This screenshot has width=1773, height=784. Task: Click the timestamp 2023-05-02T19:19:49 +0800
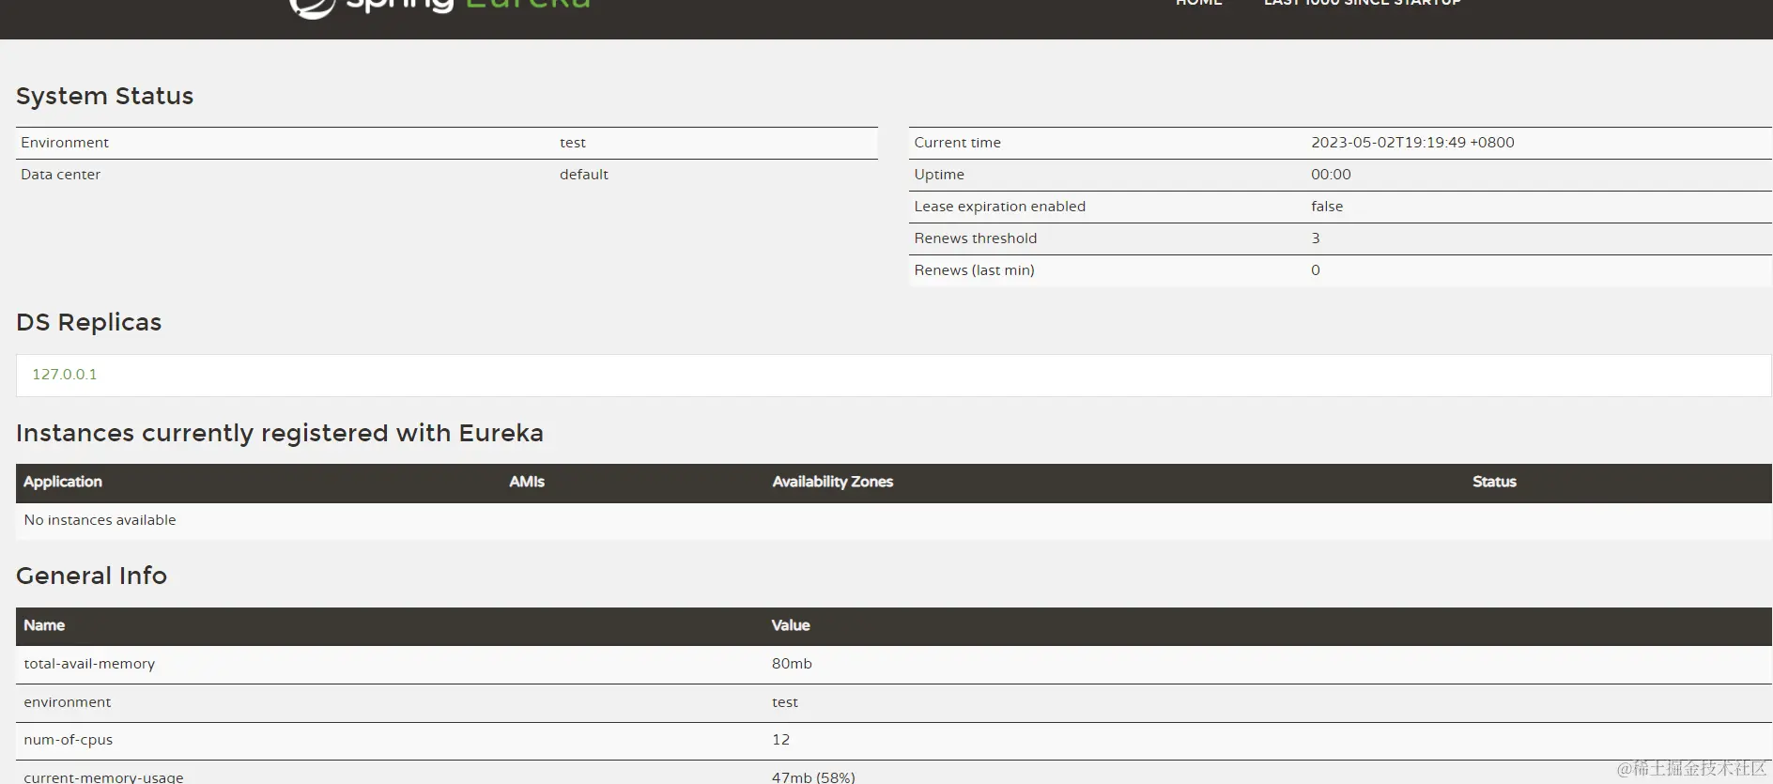[1412, 143]
